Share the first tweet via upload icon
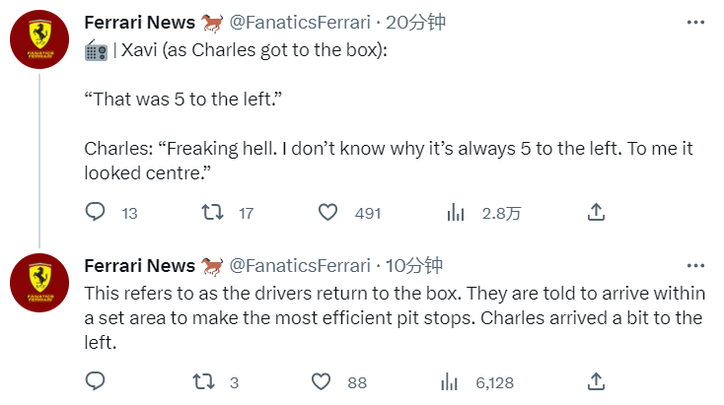Screen dimensions: 724x405 pos(596,212)
